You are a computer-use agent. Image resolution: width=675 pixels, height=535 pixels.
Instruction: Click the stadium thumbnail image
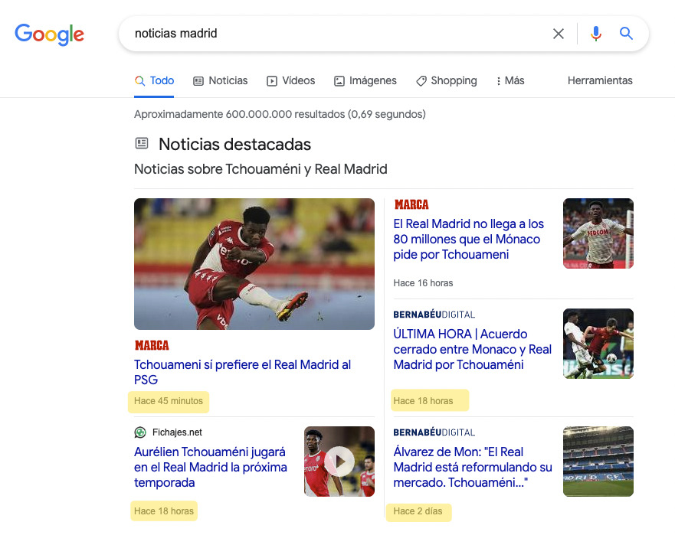point(598,462)
